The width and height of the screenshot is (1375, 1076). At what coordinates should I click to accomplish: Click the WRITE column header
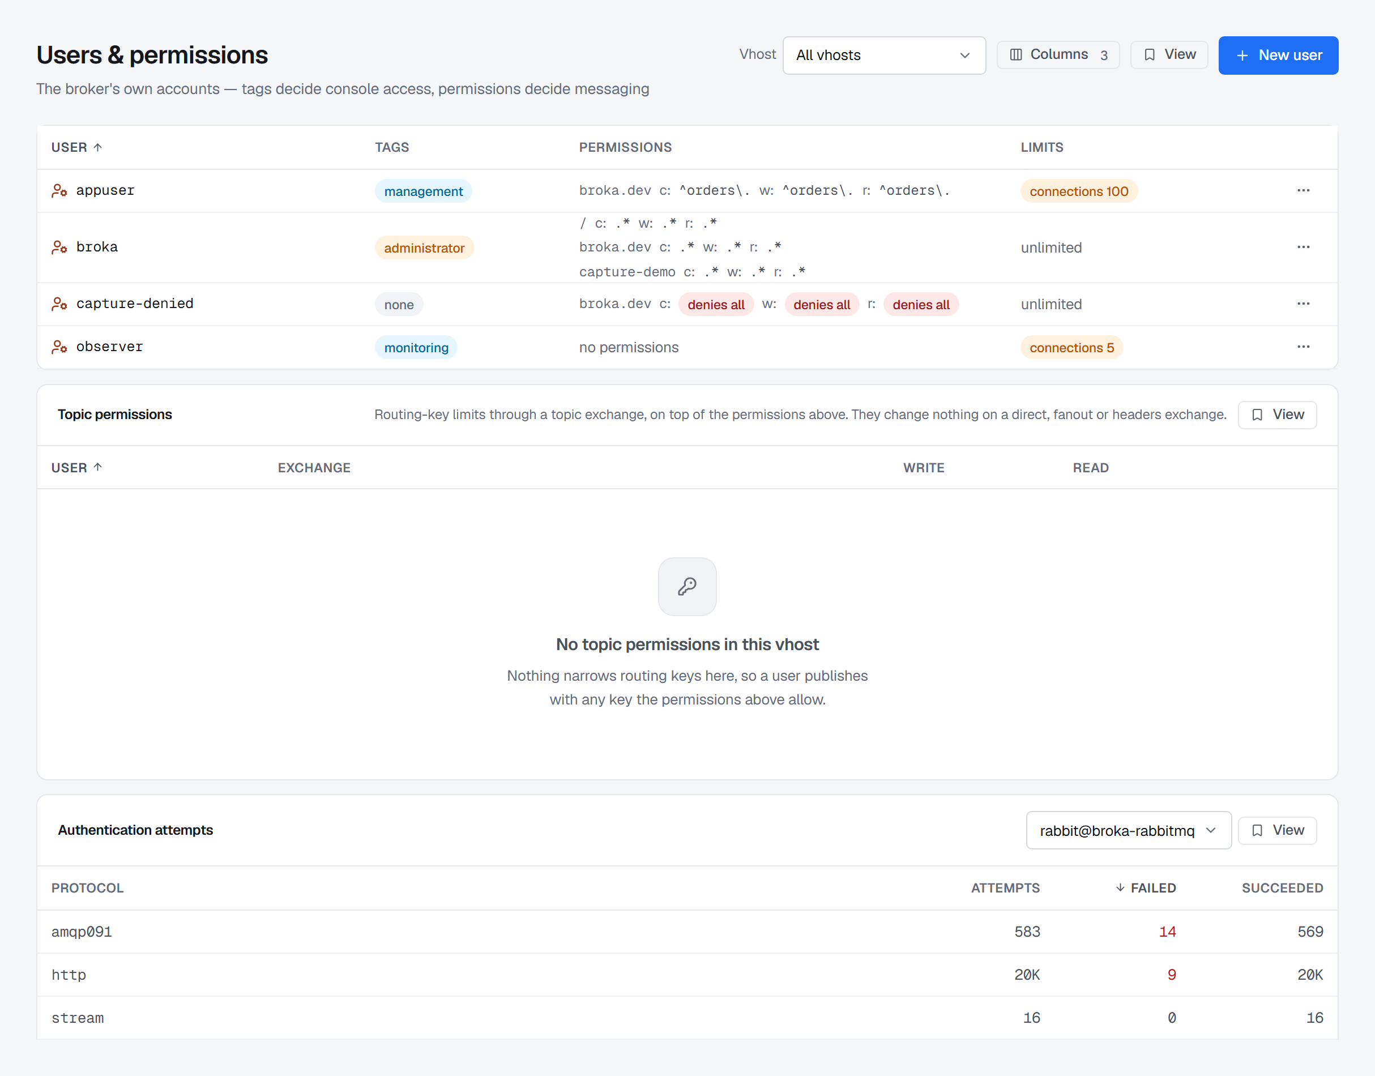click(924, 467)
